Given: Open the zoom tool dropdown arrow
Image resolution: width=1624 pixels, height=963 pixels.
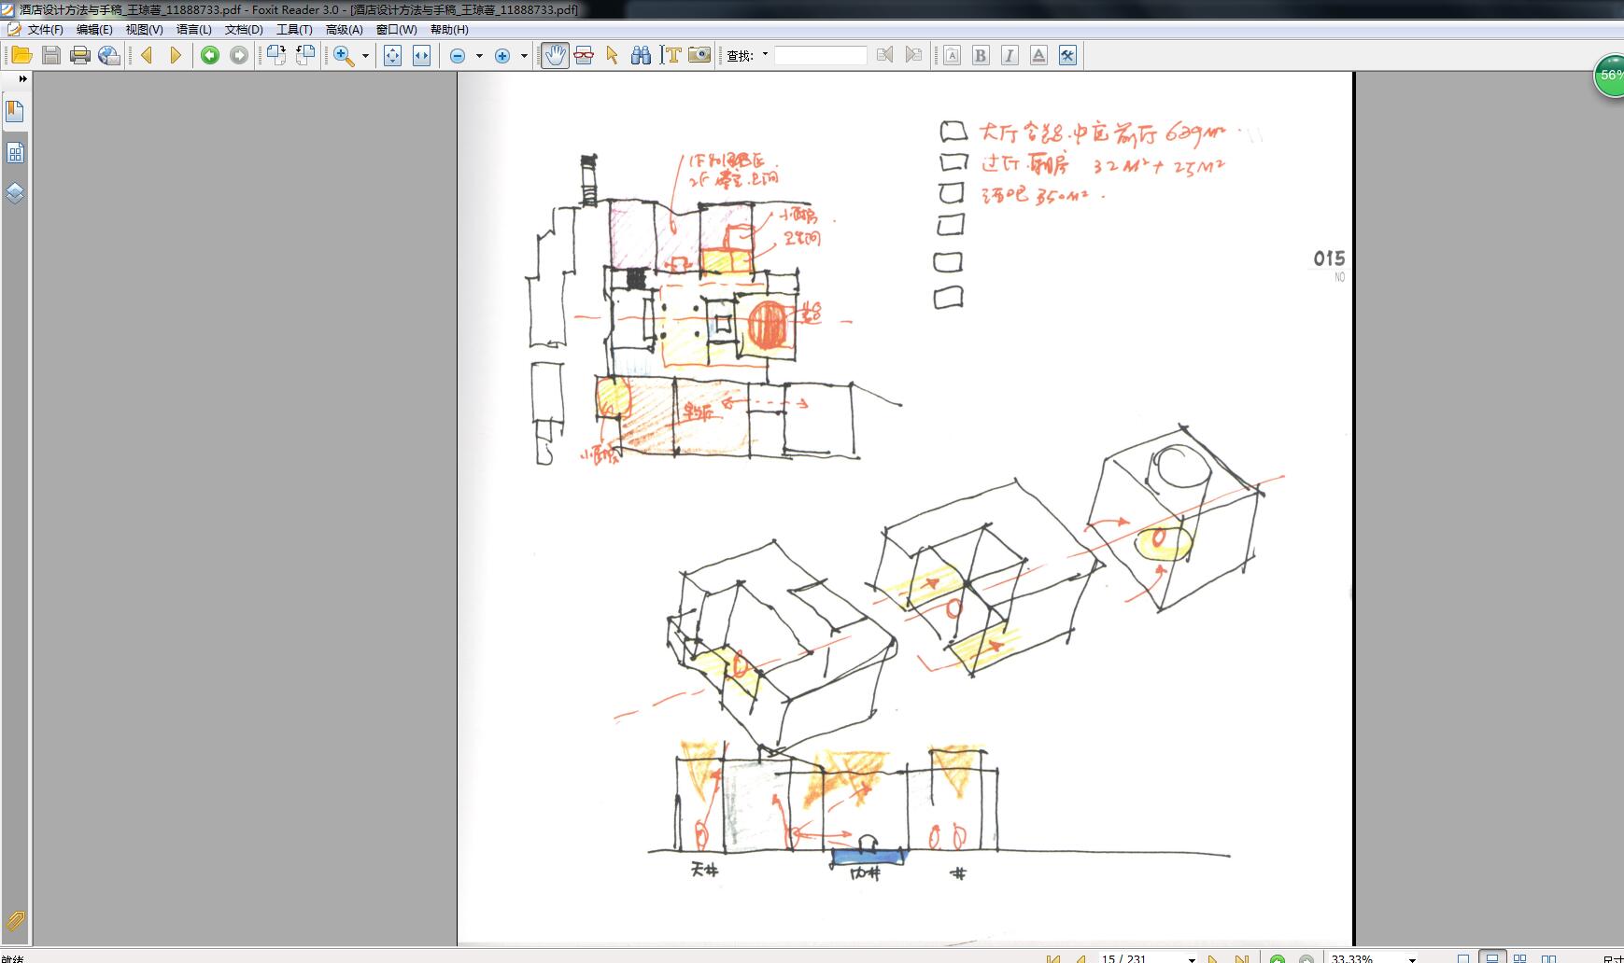Looking at the screenshot, I should click(365, 56).
